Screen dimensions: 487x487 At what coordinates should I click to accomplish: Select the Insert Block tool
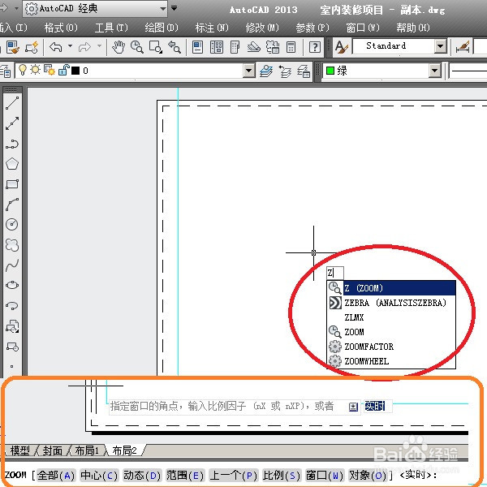[12, 326]
